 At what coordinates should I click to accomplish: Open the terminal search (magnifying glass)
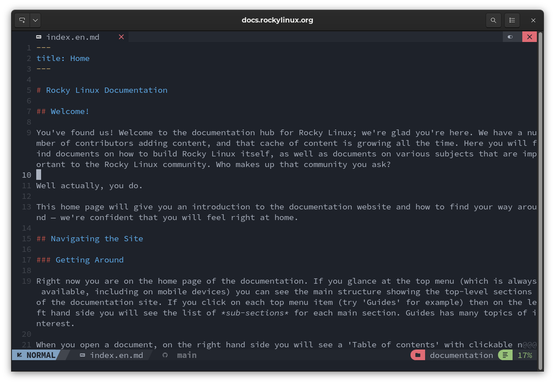tap(494, 20)
